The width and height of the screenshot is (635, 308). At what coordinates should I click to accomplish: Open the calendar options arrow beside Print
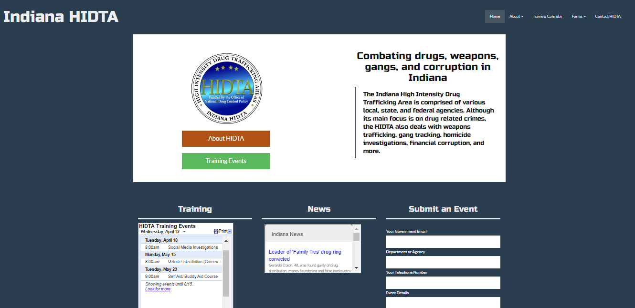point(230,232)
